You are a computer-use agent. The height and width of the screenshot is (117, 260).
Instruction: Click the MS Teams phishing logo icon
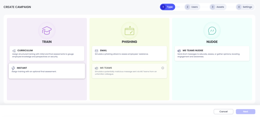[96, 68]
